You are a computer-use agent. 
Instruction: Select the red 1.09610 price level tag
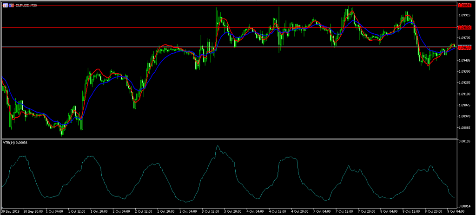coord(465,47)
